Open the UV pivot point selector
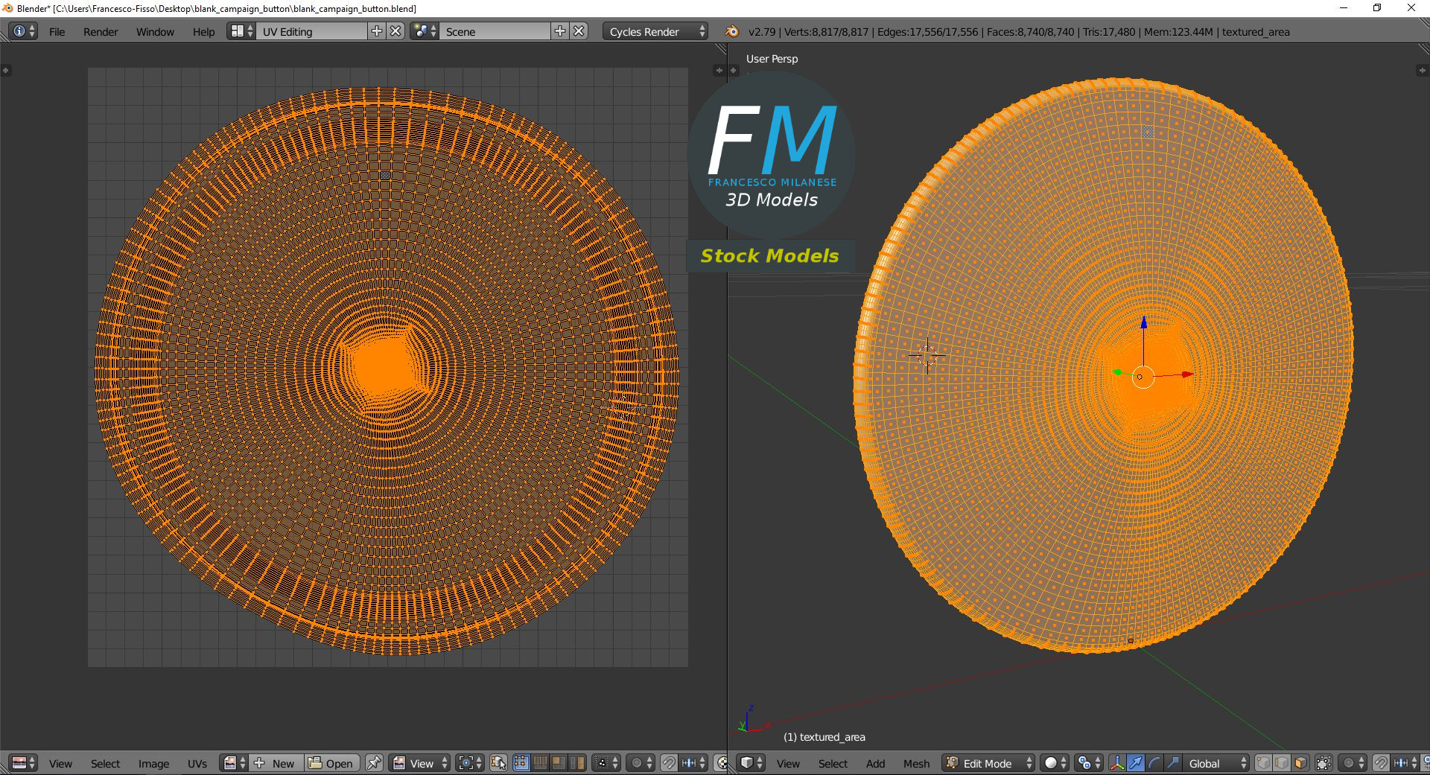The width and height of the screenshot is (1430, 775). pos(471,763)
